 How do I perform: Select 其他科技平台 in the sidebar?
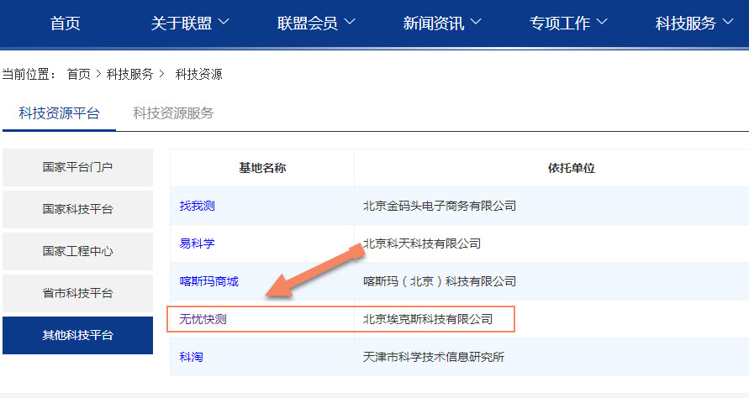78,335
